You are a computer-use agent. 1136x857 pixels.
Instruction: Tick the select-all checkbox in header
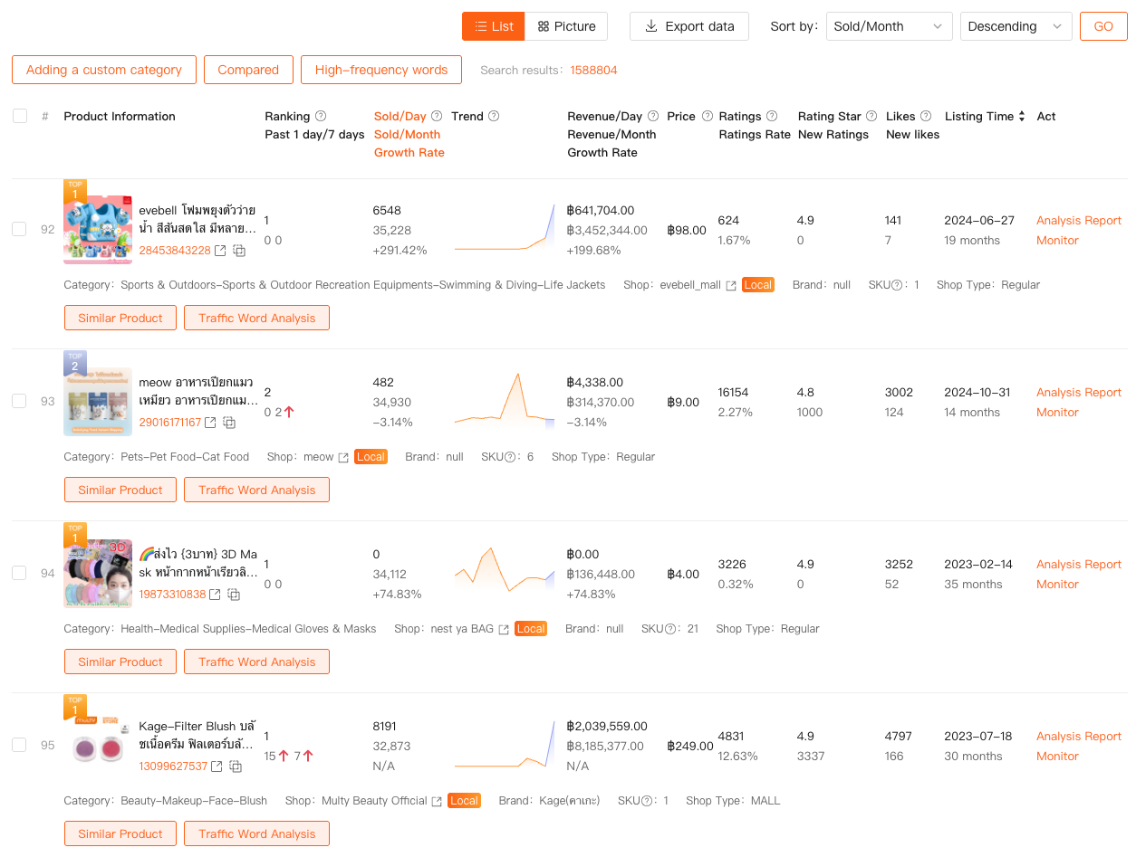pos(20,116)
